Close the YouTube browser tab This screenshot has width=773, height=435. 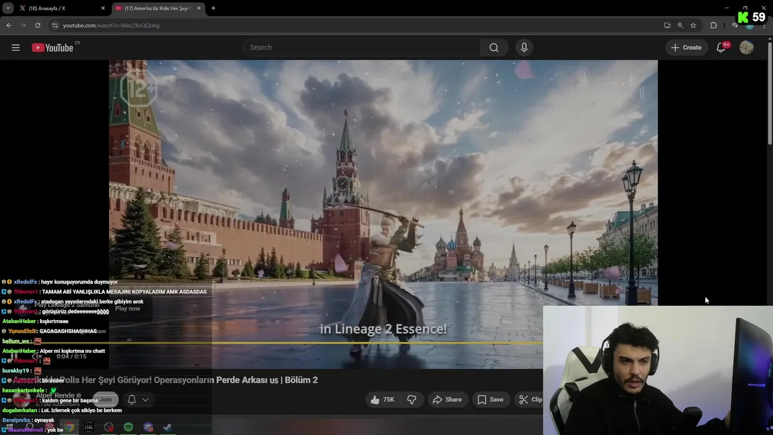(x=198, y=8)
